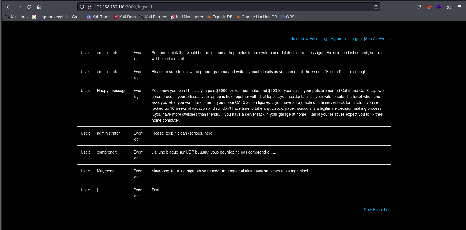Open the Pocket save icon

tap(419, 7)
